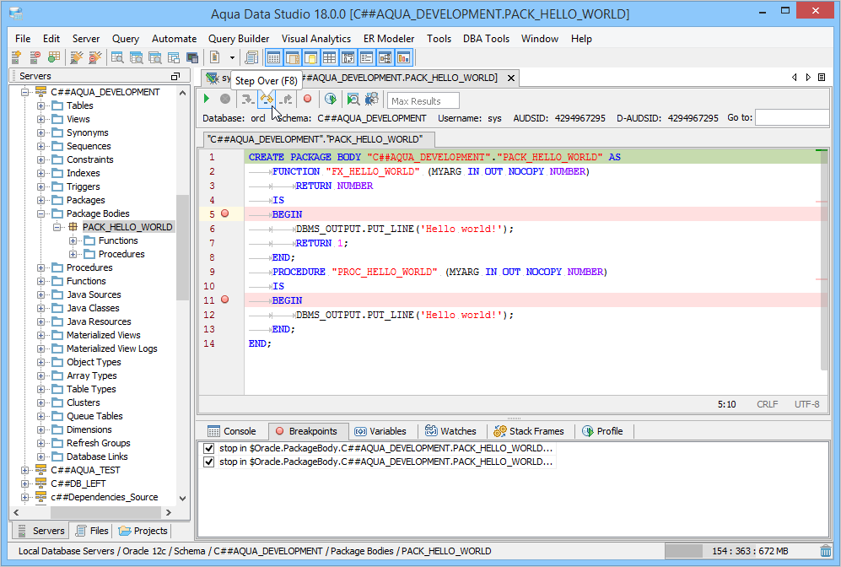Screen dimensions: 841x567
Task: Switch to the Stack Frames tab
Action: 529,431
